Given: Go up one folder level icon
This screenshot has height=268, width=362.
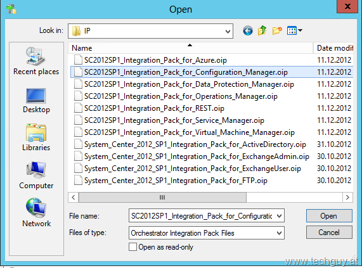Looking at the screenshot, I should tap(262, 30).
